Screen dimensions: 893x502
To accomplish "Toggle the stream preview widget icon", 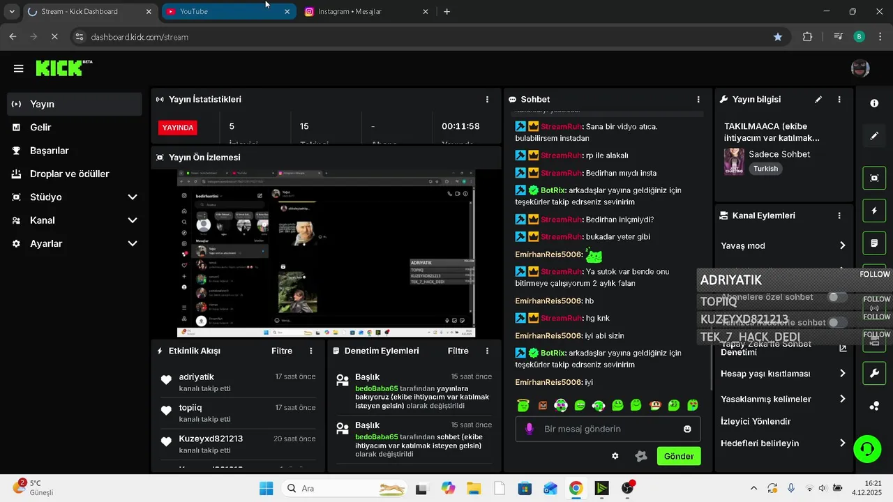I will click(x=874, y=178).
